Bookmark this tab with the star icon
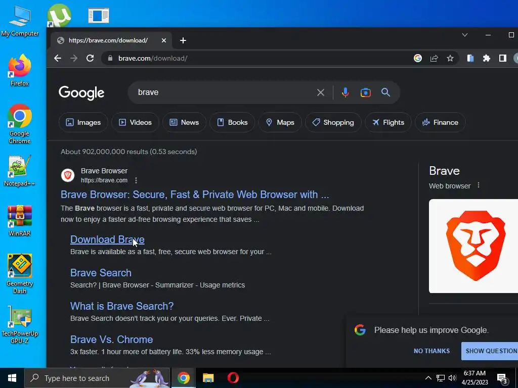Image resolution: width=518 pixels, height=388 pixels. [x=450, y=59]
